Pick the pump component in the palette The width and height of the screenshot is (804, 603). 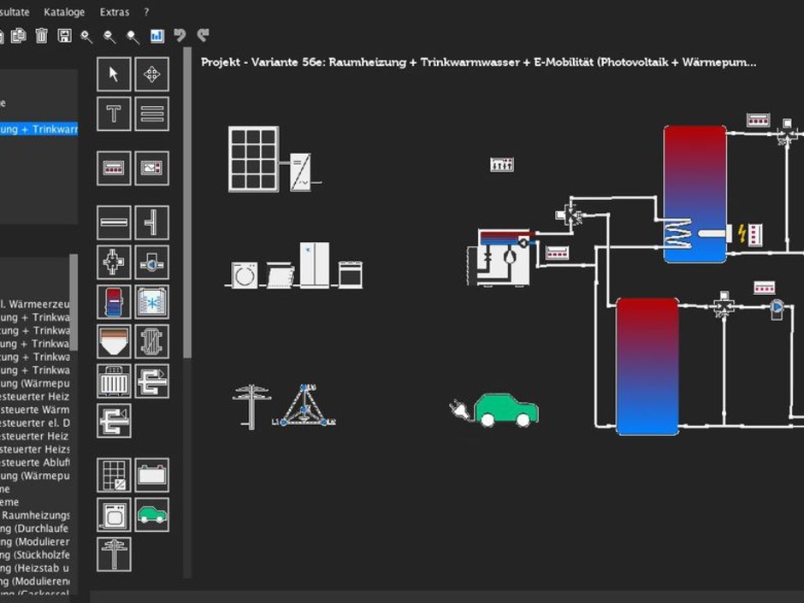pos(151,263)
